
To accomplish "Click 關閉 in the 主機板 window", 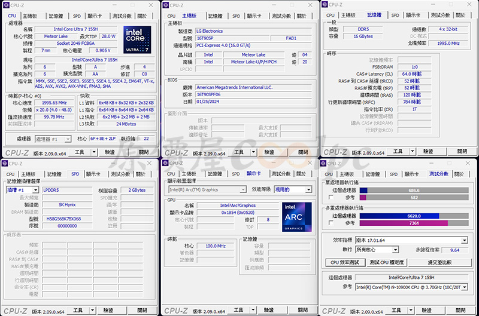I will tap(303, 152).
